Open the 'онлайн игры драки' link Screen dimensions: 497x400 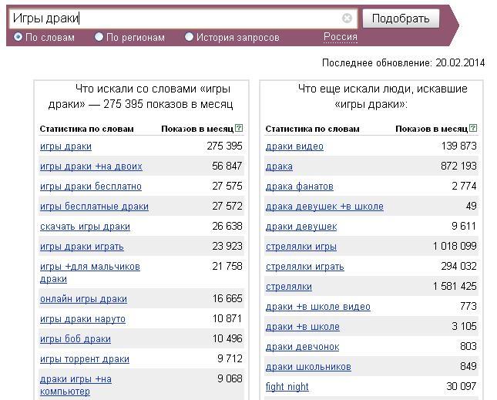pyautogui.click(x=84, y=299)
